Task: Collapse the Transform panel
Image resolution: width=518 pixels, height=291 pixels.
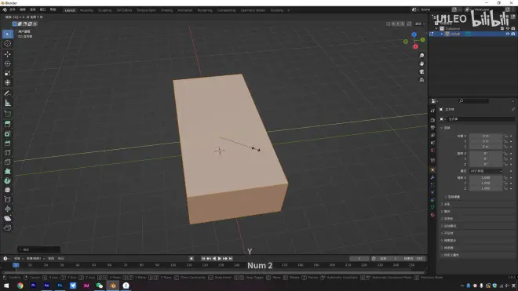Action: tap(442, 128)
